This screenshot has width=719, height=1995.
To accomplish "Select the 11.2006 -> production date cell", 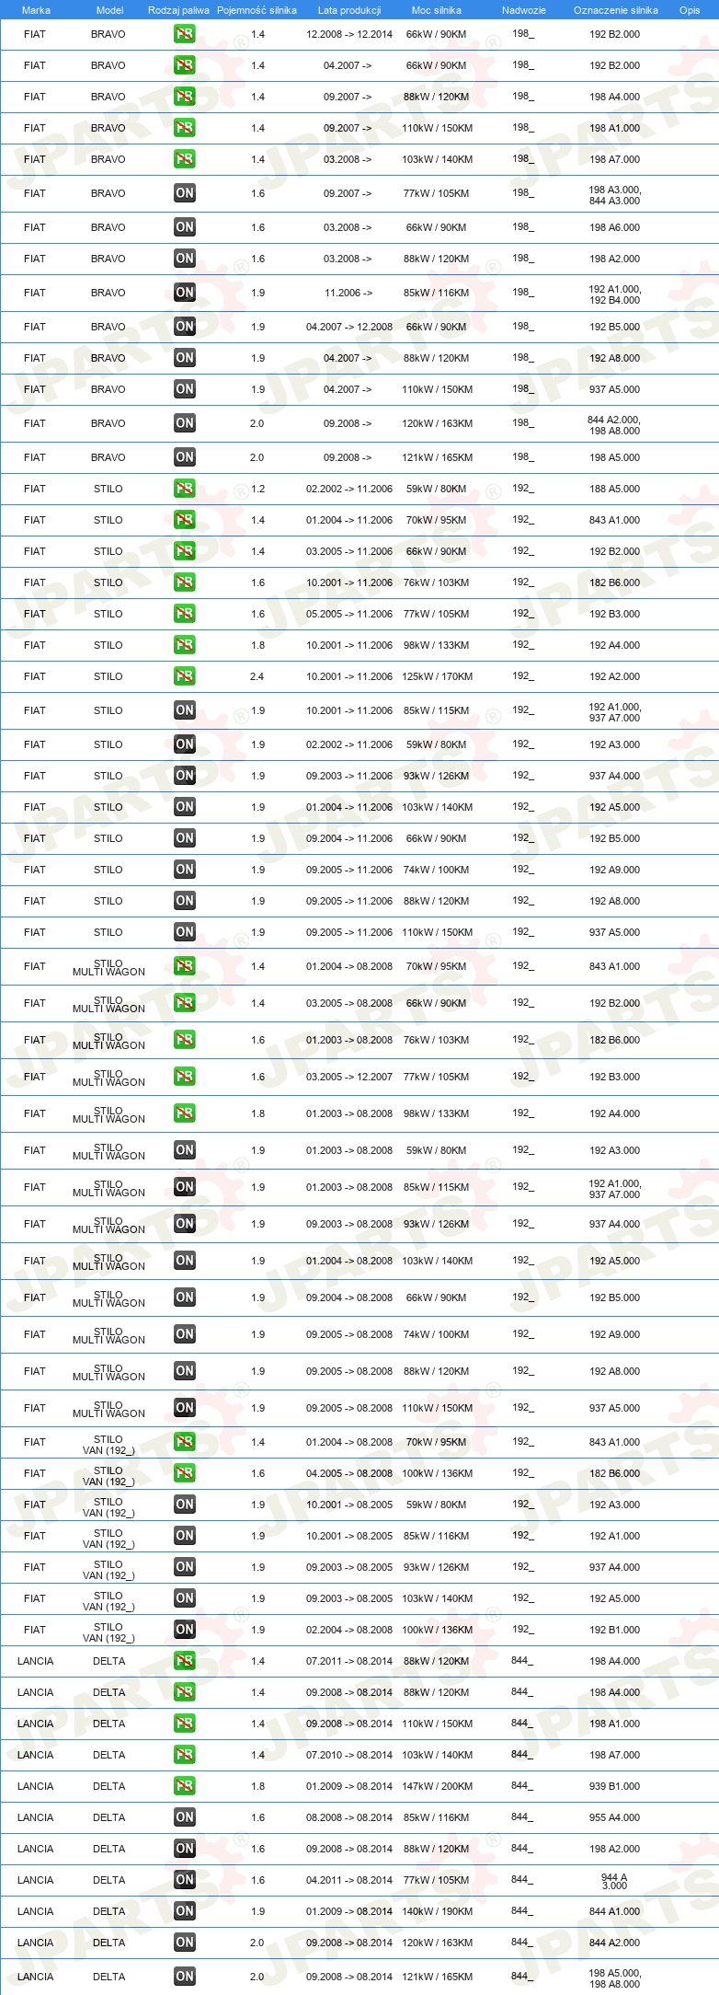I will click(x=348, y=293).
